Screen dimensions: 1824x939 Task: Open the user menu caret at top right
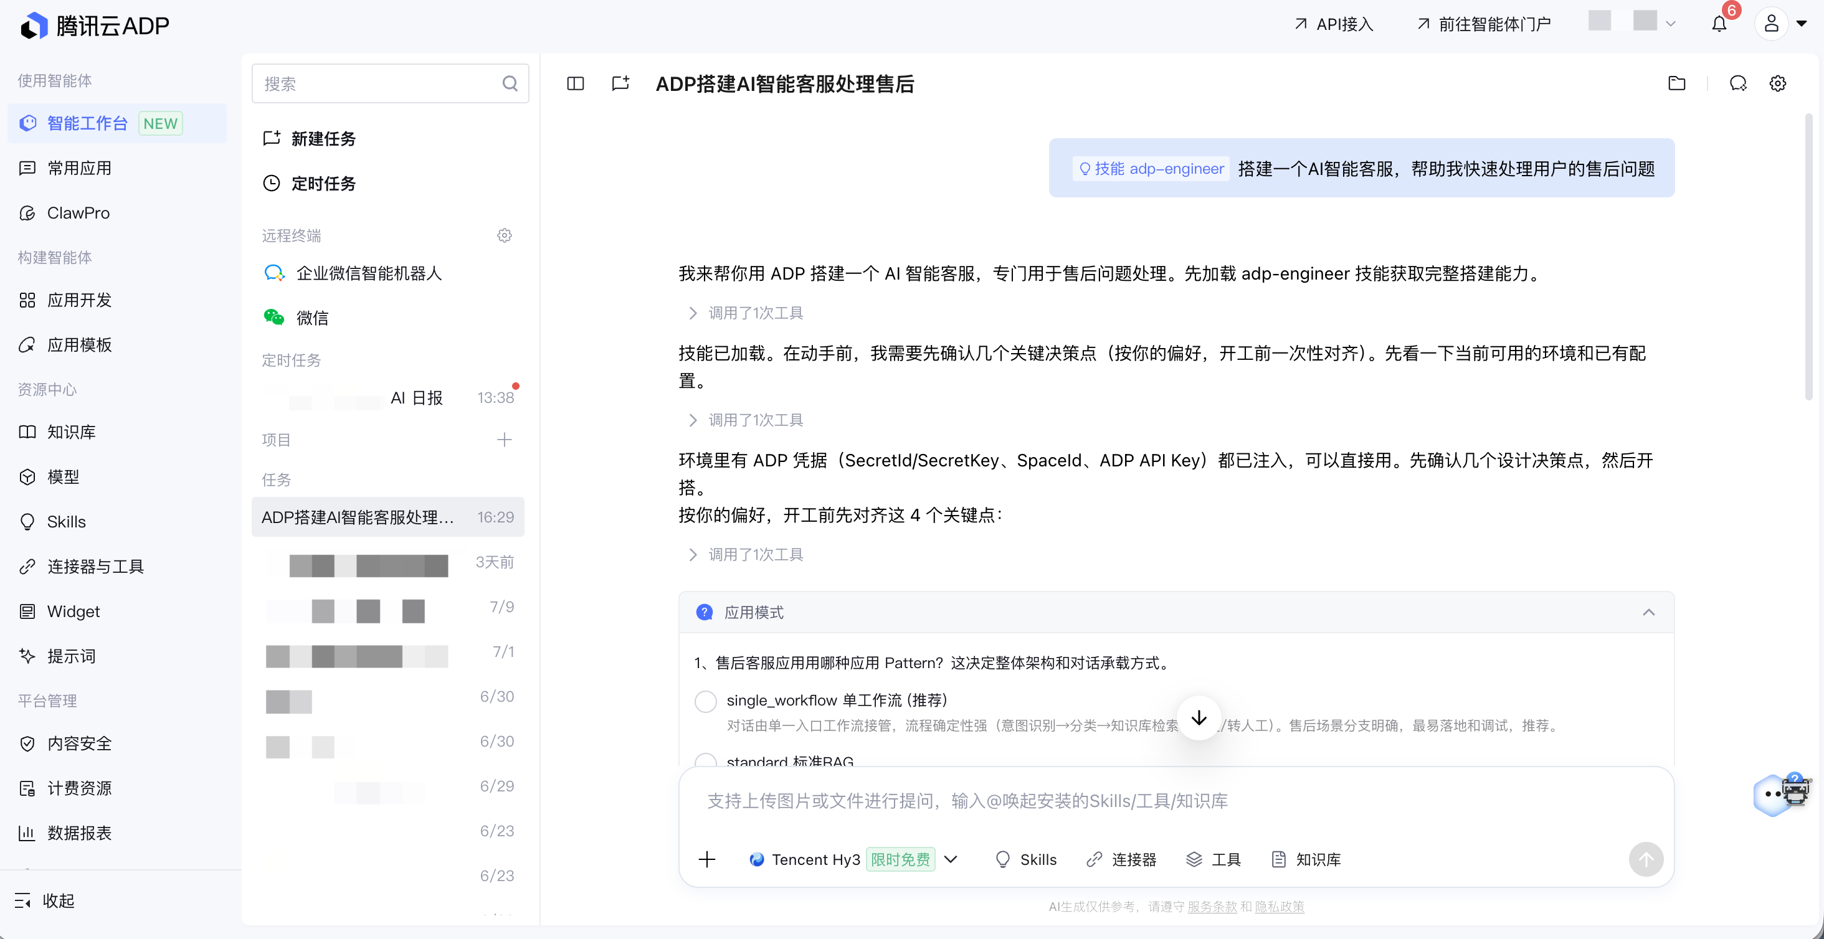[x=1802, y=24]
